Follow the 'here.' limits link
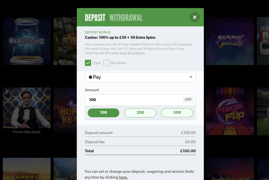The image size is (269, 180). click(123, 177)
